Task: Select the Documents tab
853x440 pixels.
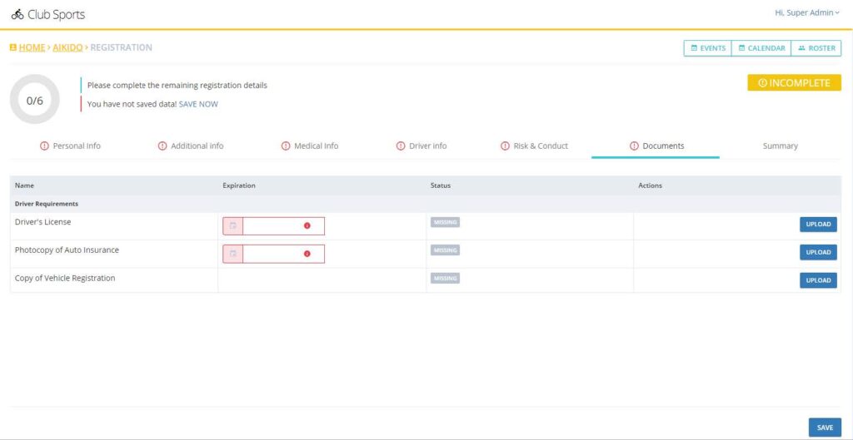Action: pos(656,146)
